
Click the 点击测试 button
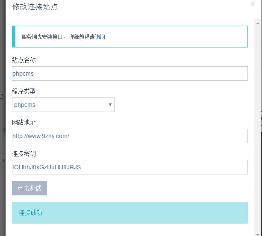29,188
